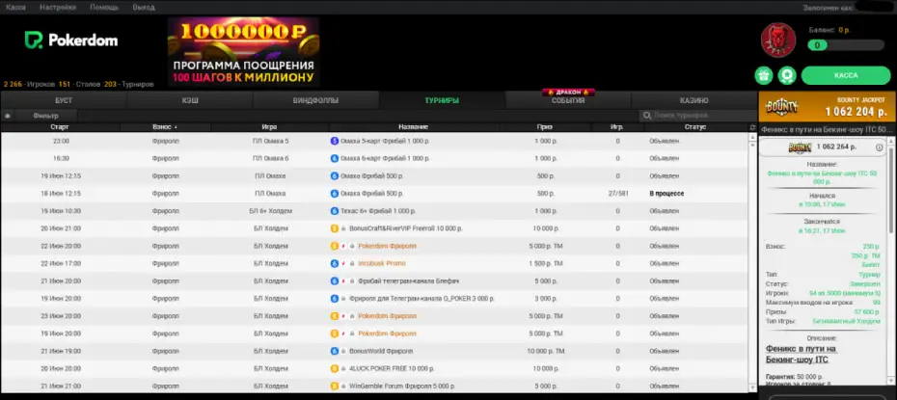Click the balance progress bar showing 0
The image size is (897, 400).
click(846, 45)
